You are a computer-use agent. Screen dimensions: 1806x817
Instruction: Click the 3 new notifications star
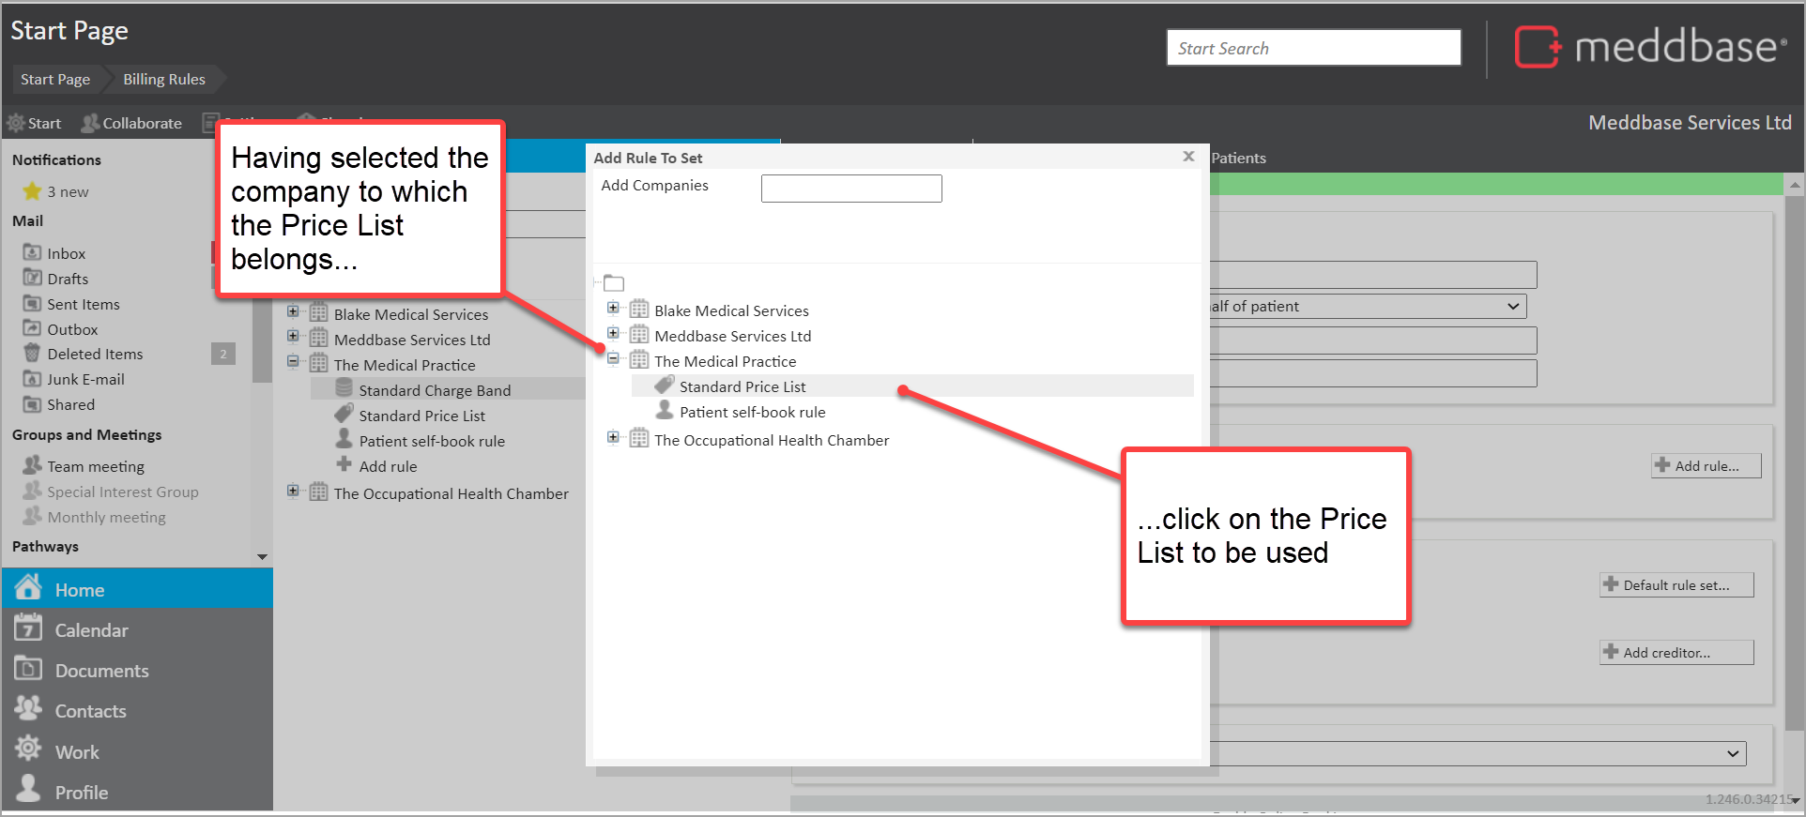(x=32, y=191)
